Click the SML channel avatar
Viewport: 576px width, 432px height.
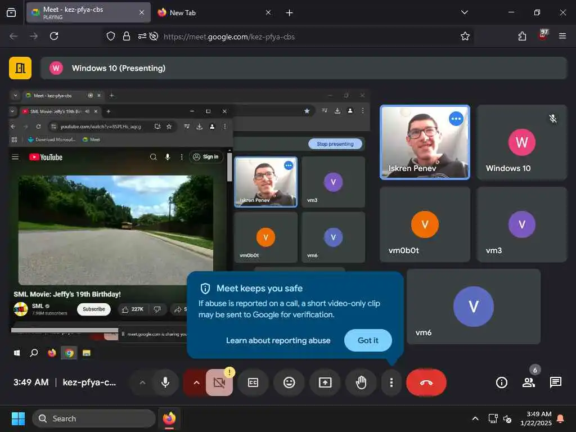(x=21, y=309)
